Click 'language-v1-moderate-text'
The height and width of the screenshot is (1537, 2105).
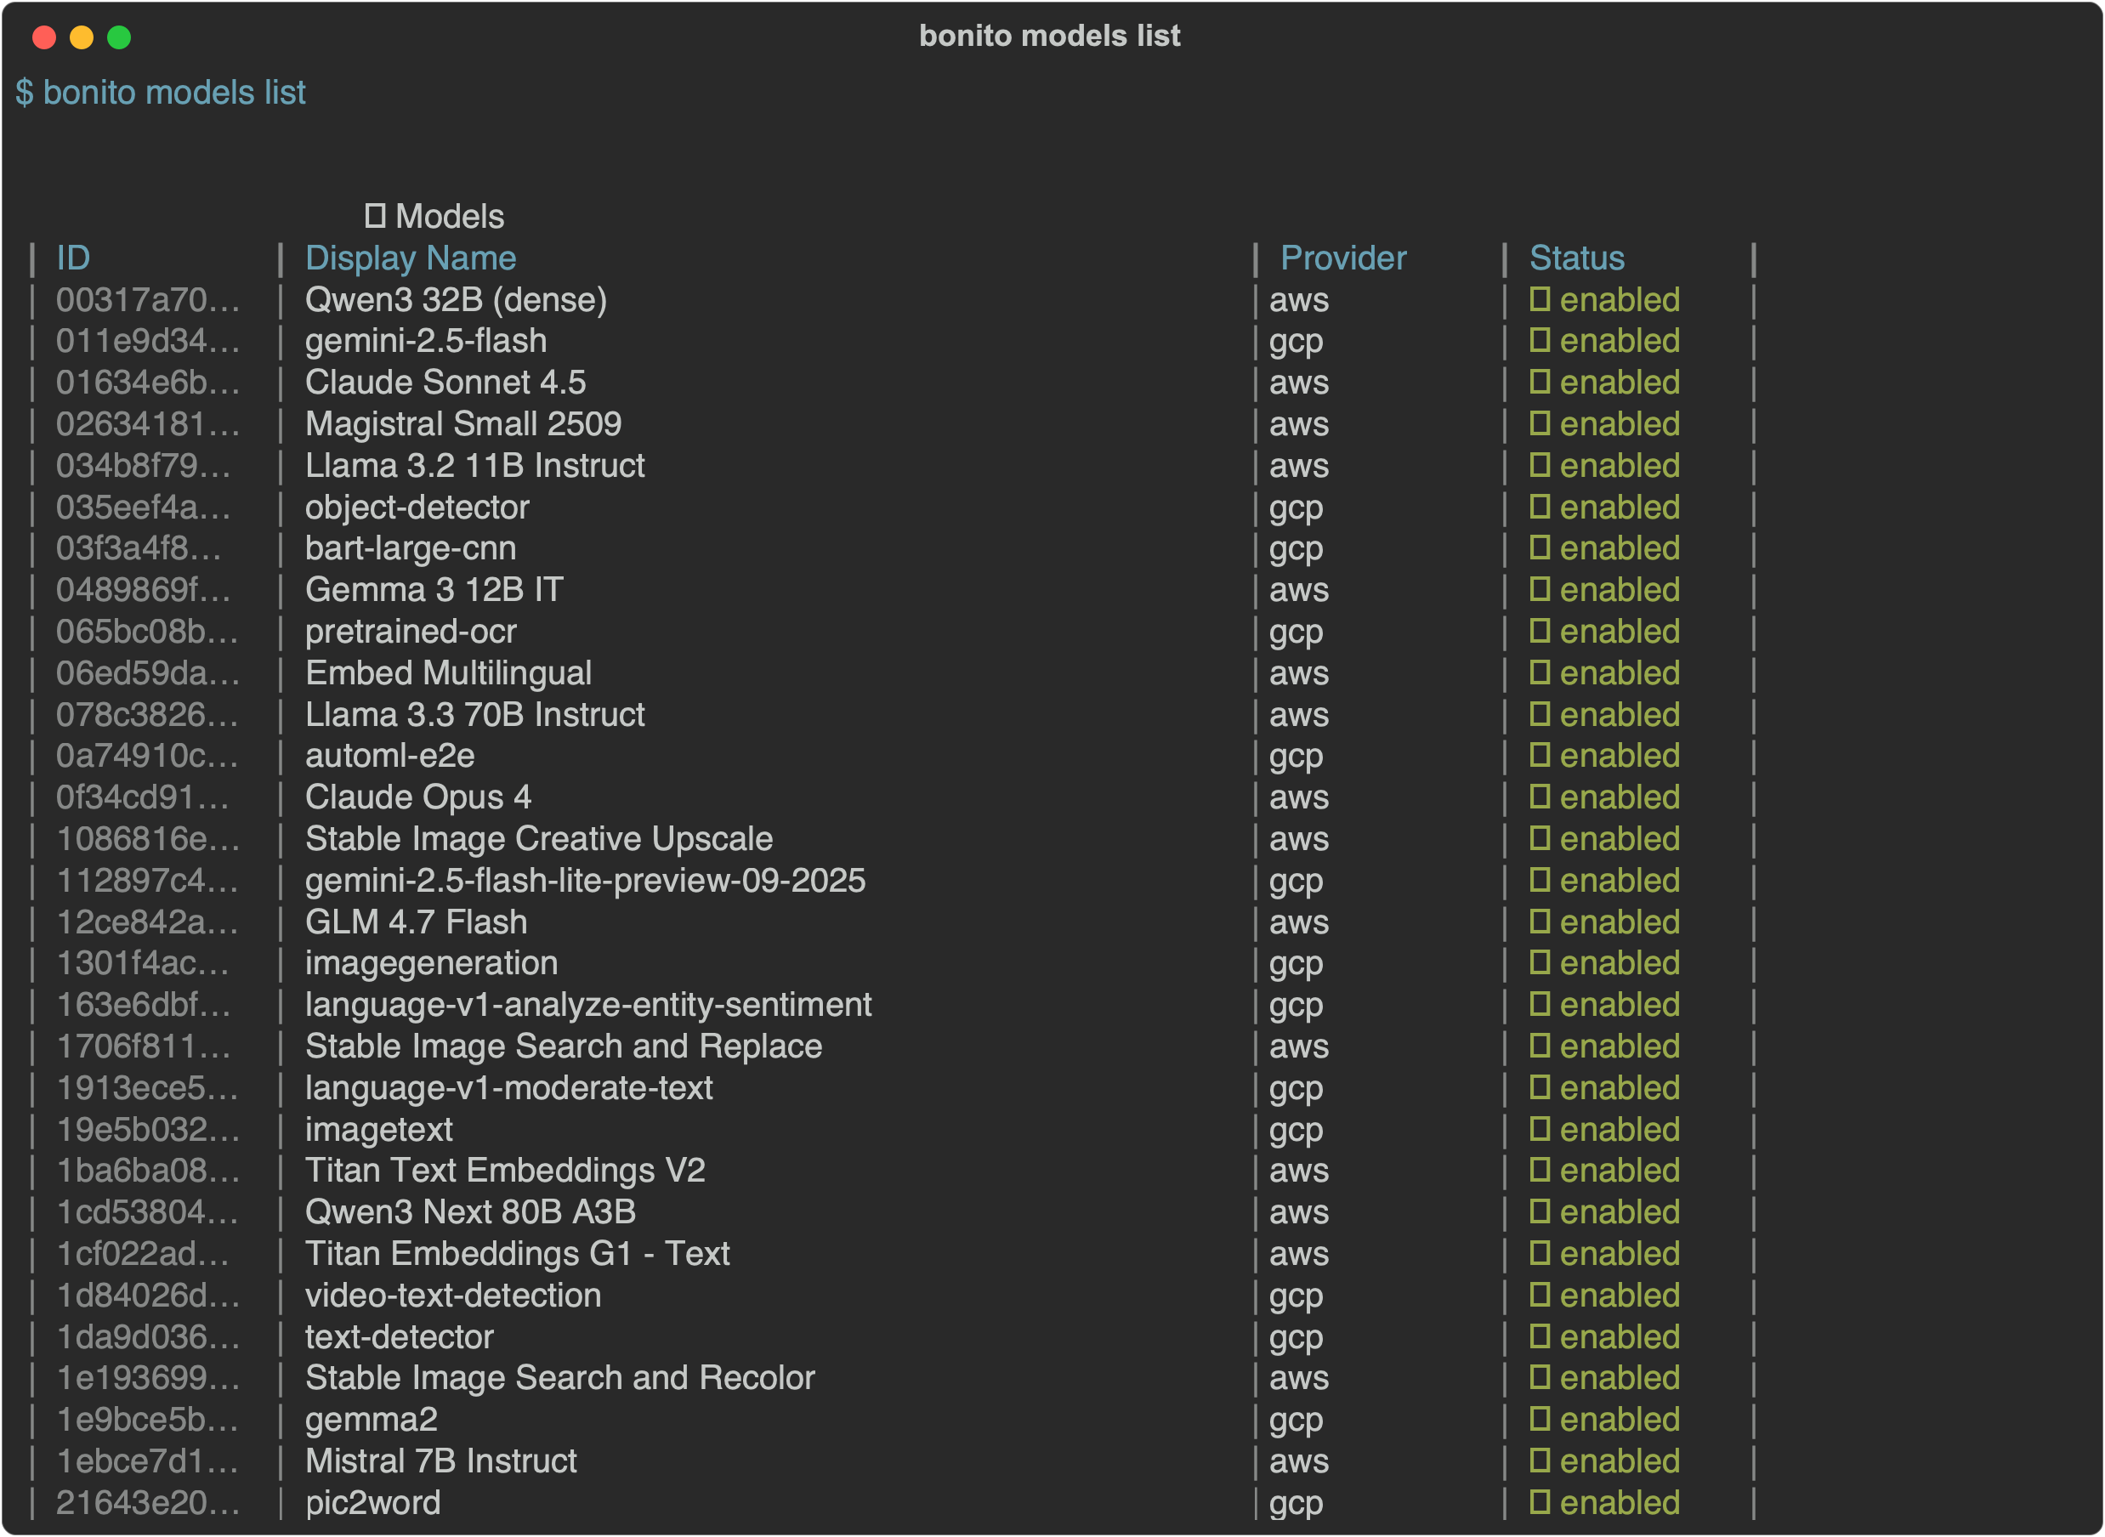point(508,1088)
